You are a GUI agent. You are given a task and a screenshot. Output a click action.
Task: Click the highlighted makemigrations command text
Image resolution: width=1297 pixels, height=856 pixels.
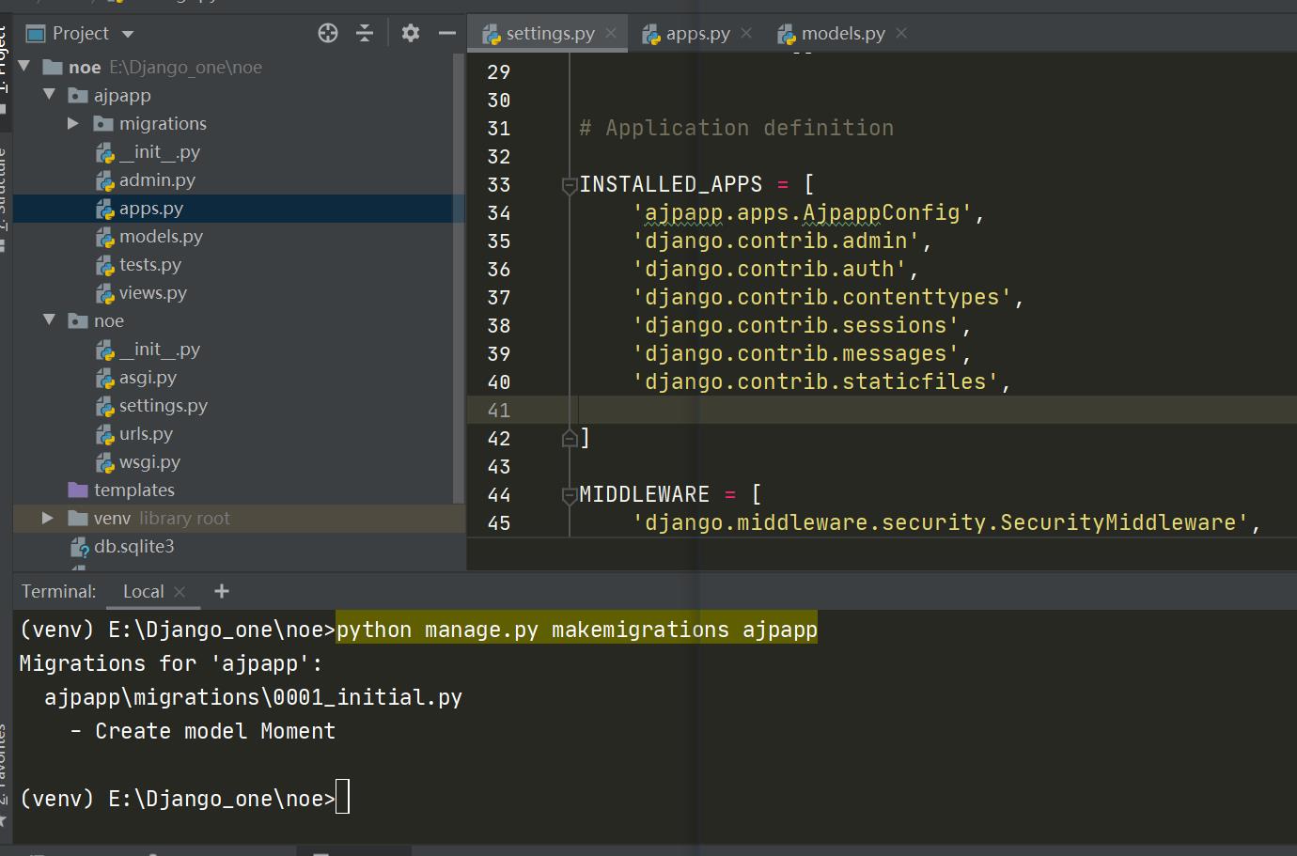[577, 630]
